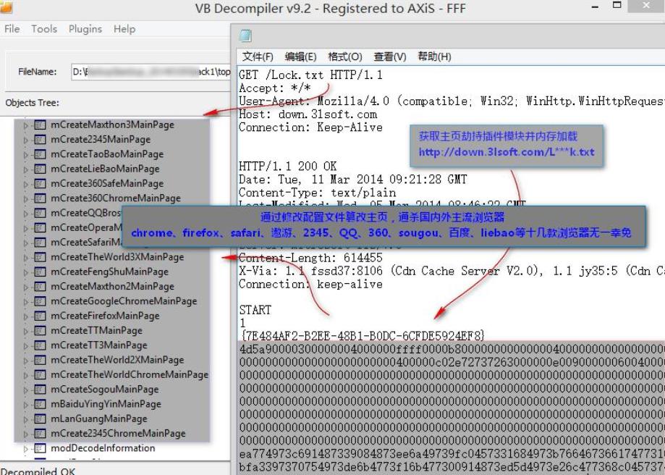Screen dimensions: 665x475
Task: Click the module icon of mCreateTTMainPage
Action: tap(40, 330)
